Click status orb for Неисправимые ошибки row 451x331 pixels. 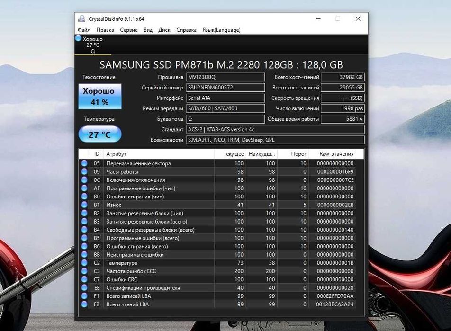pyautogui.click(x=84, y=254)
